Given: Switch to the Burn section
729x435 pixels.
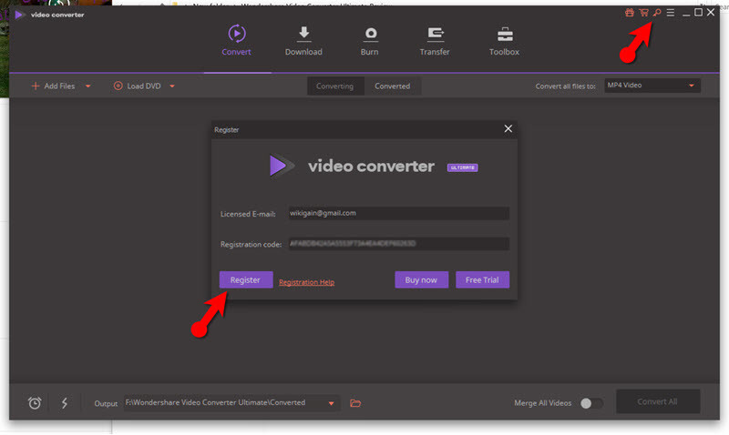Looking at the screenshot, I should [x=370, y=40].
